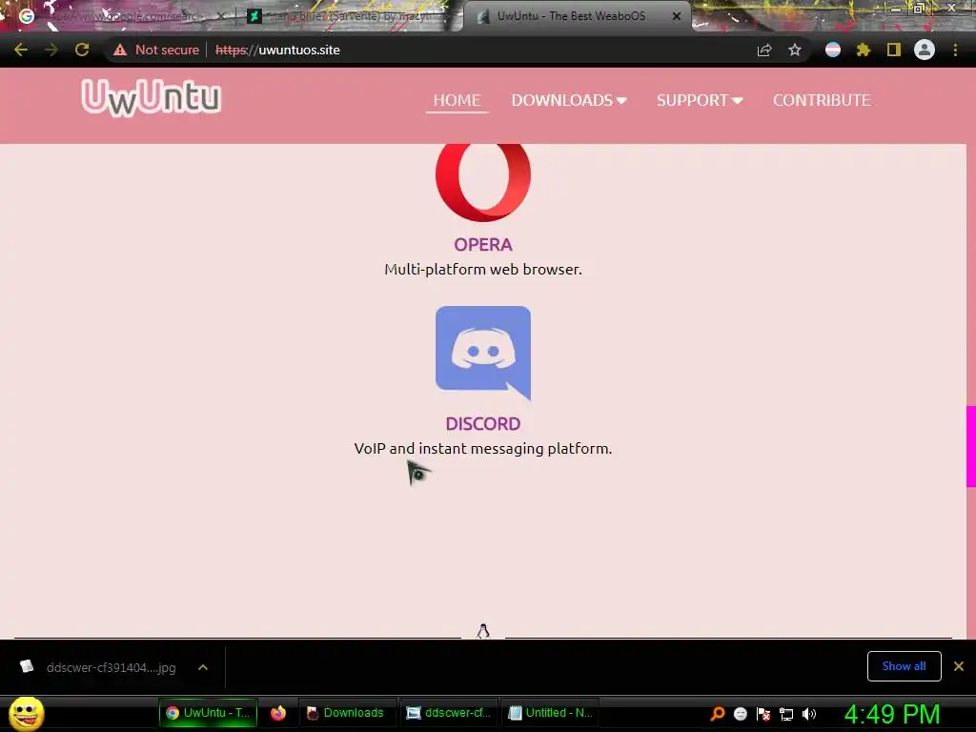Click the browser forward arrow
Image resolution: width=976 pixels, height=732 pixels.
[x=51, y=50]
